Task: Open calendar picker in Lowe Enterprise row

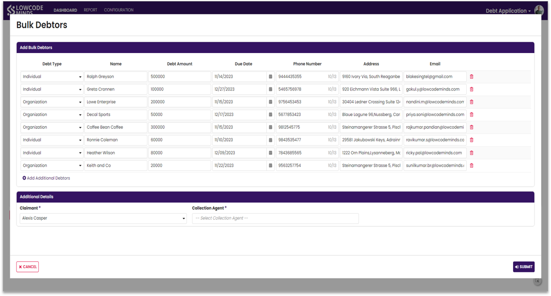Action: click(271, 102)
